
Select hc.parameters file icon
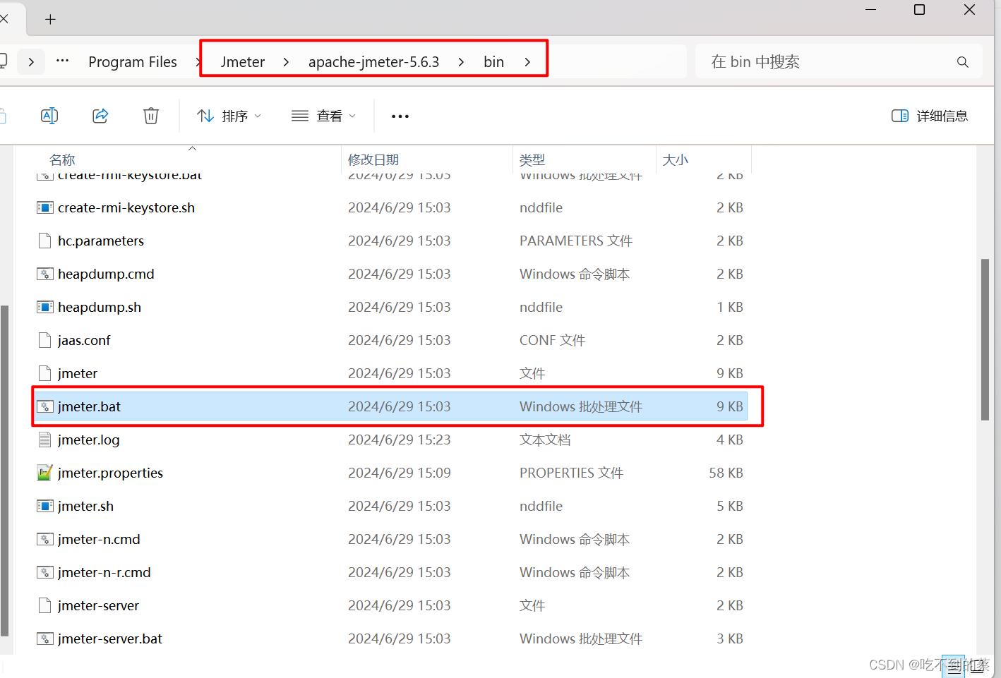click(x=44, y=241)
